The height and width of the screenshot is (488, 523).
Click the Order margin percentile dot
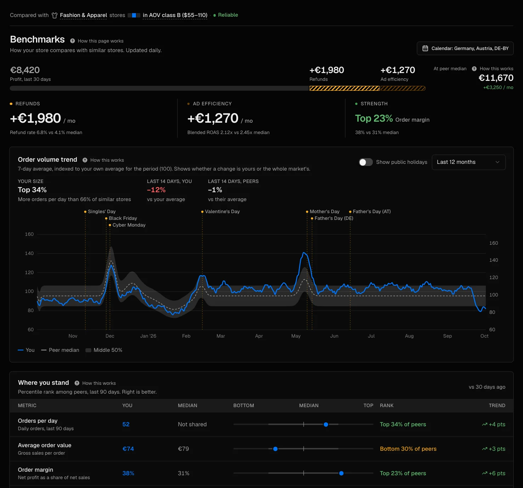(341, 473)
